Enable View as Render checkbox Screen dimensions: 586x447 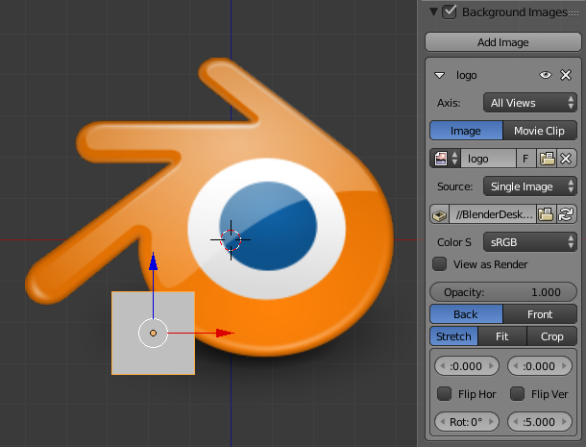[x=440, y=264]
